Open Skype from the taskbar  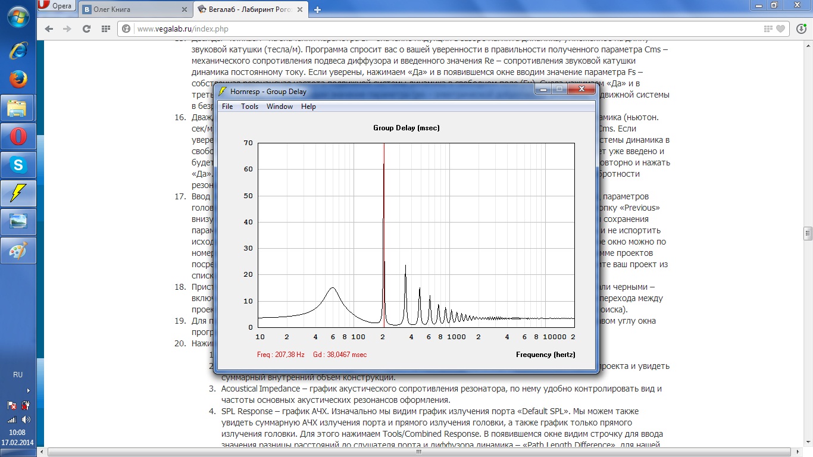point(18,165)
